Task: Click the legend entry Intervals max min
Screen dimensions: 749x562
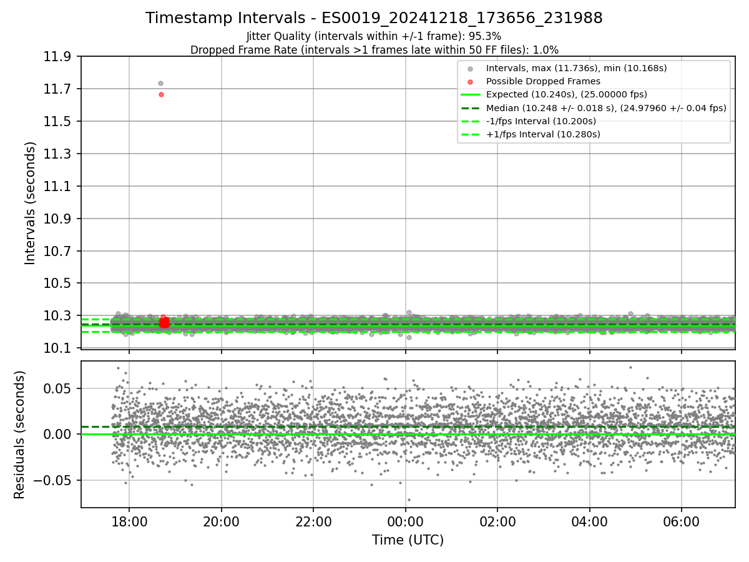Action: [x=576, y=68]
